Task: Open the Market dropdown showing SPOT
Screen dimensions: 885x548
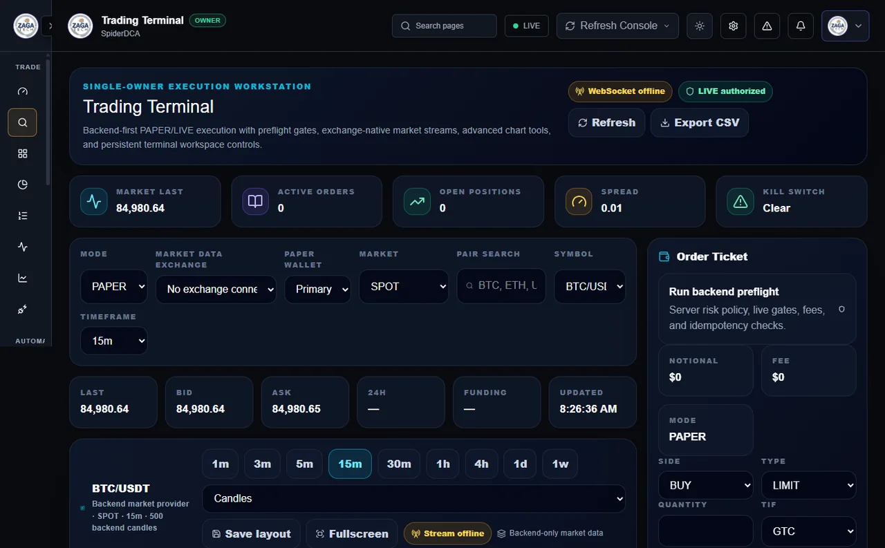Action: pos(404,287)
